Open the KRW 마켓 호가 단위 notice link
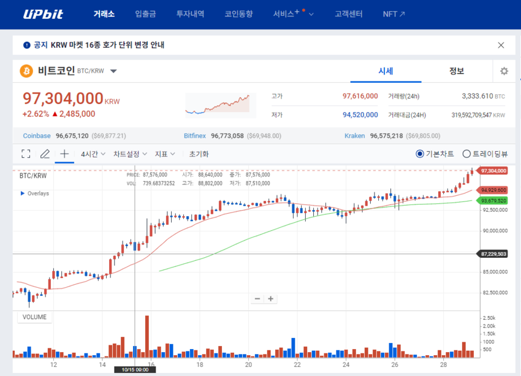 tap(98, 45)
